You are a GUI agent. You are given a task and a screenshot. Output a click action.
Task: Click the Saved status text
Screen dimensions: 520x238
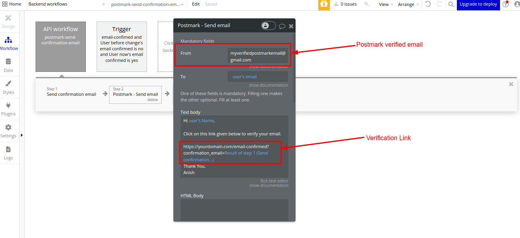coord(211,4)
